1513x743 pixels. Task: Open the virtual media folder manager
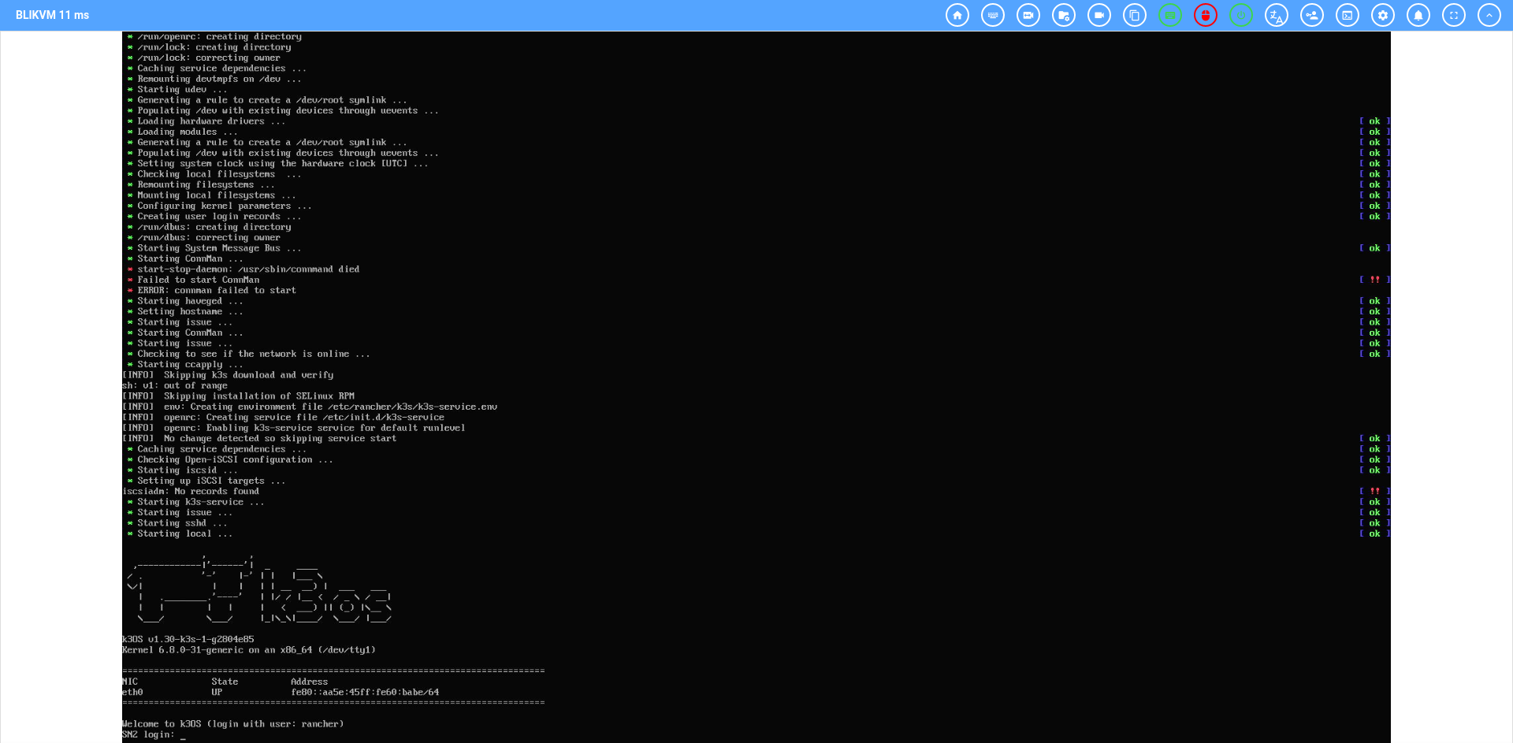click(x=1064, y=15)
